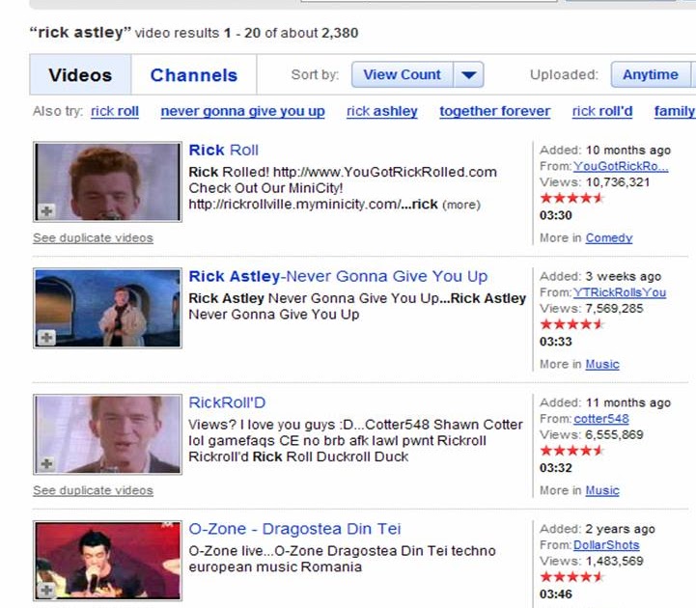
Task: Open Music category for RickRoll'D video
Action: [602, 490]
